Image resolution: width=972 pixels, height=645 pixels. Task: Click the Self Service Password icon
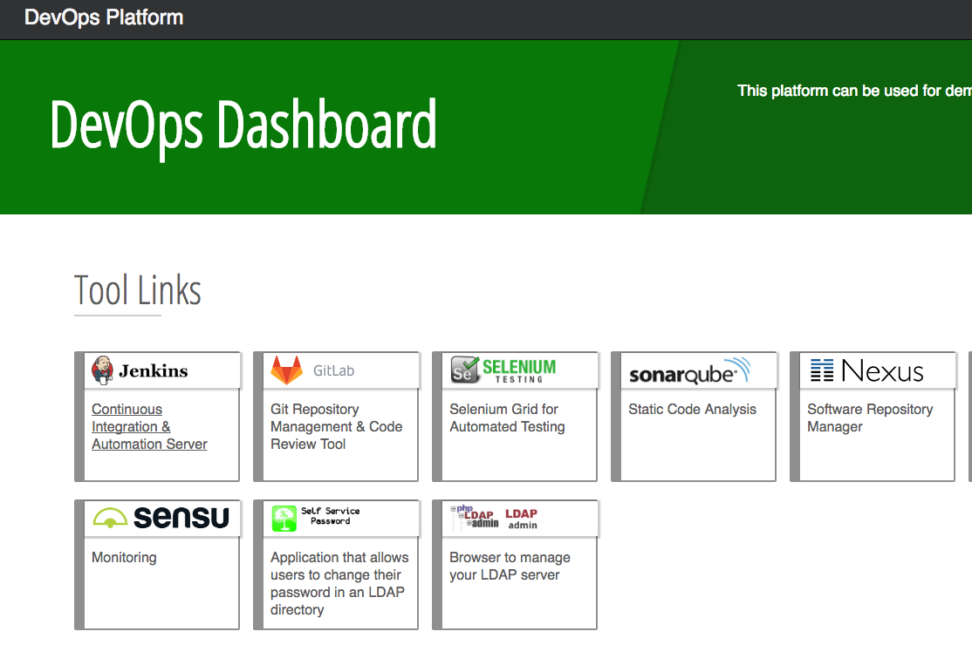[x=284, y=518]
